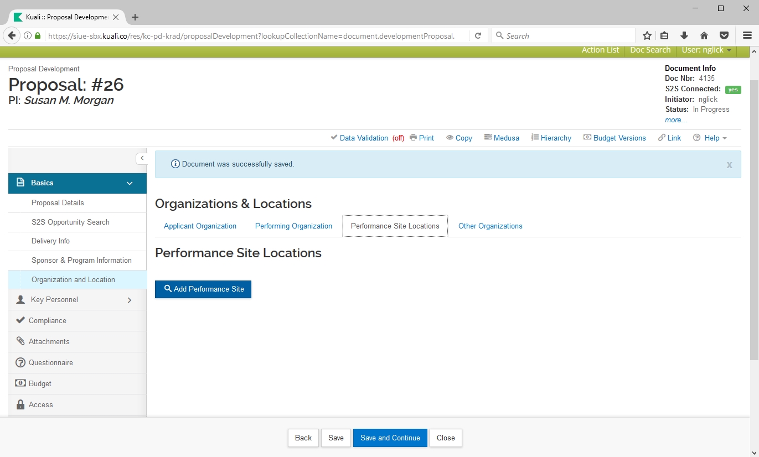
Task: Collapse the left navigation sidebar
Action: coord(142,158)
